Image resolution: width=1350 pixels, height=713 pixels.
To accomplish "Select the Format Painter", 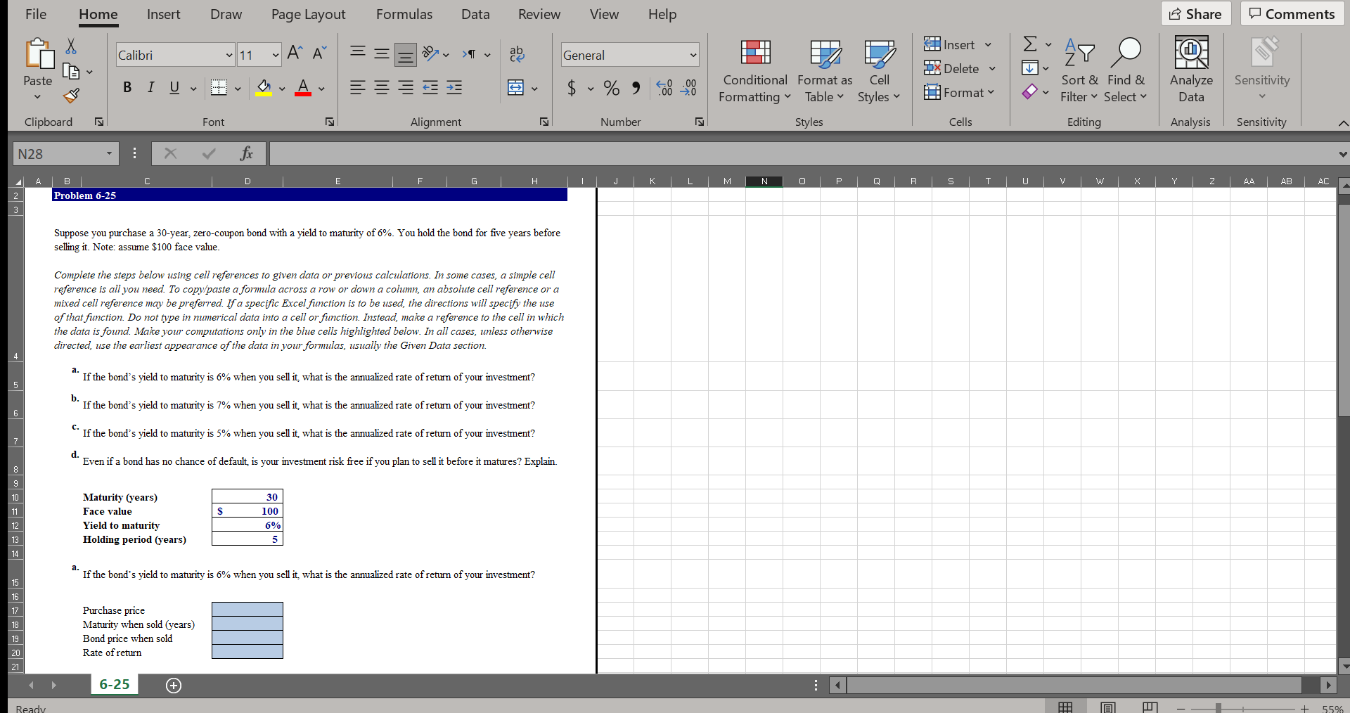I will (70, 96).
